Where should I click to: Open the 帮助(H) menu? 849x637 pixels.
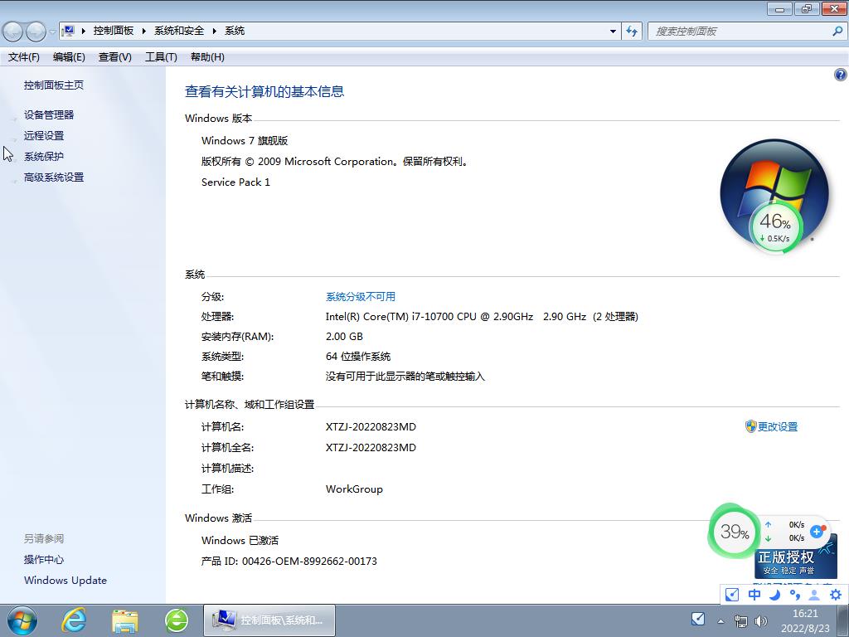coord(207,57)
